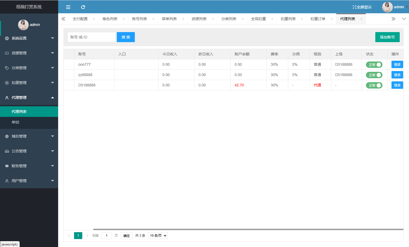This screenshot has width=409, height=247.
Task: Click the page number jump input
Action: pos(107,236)
